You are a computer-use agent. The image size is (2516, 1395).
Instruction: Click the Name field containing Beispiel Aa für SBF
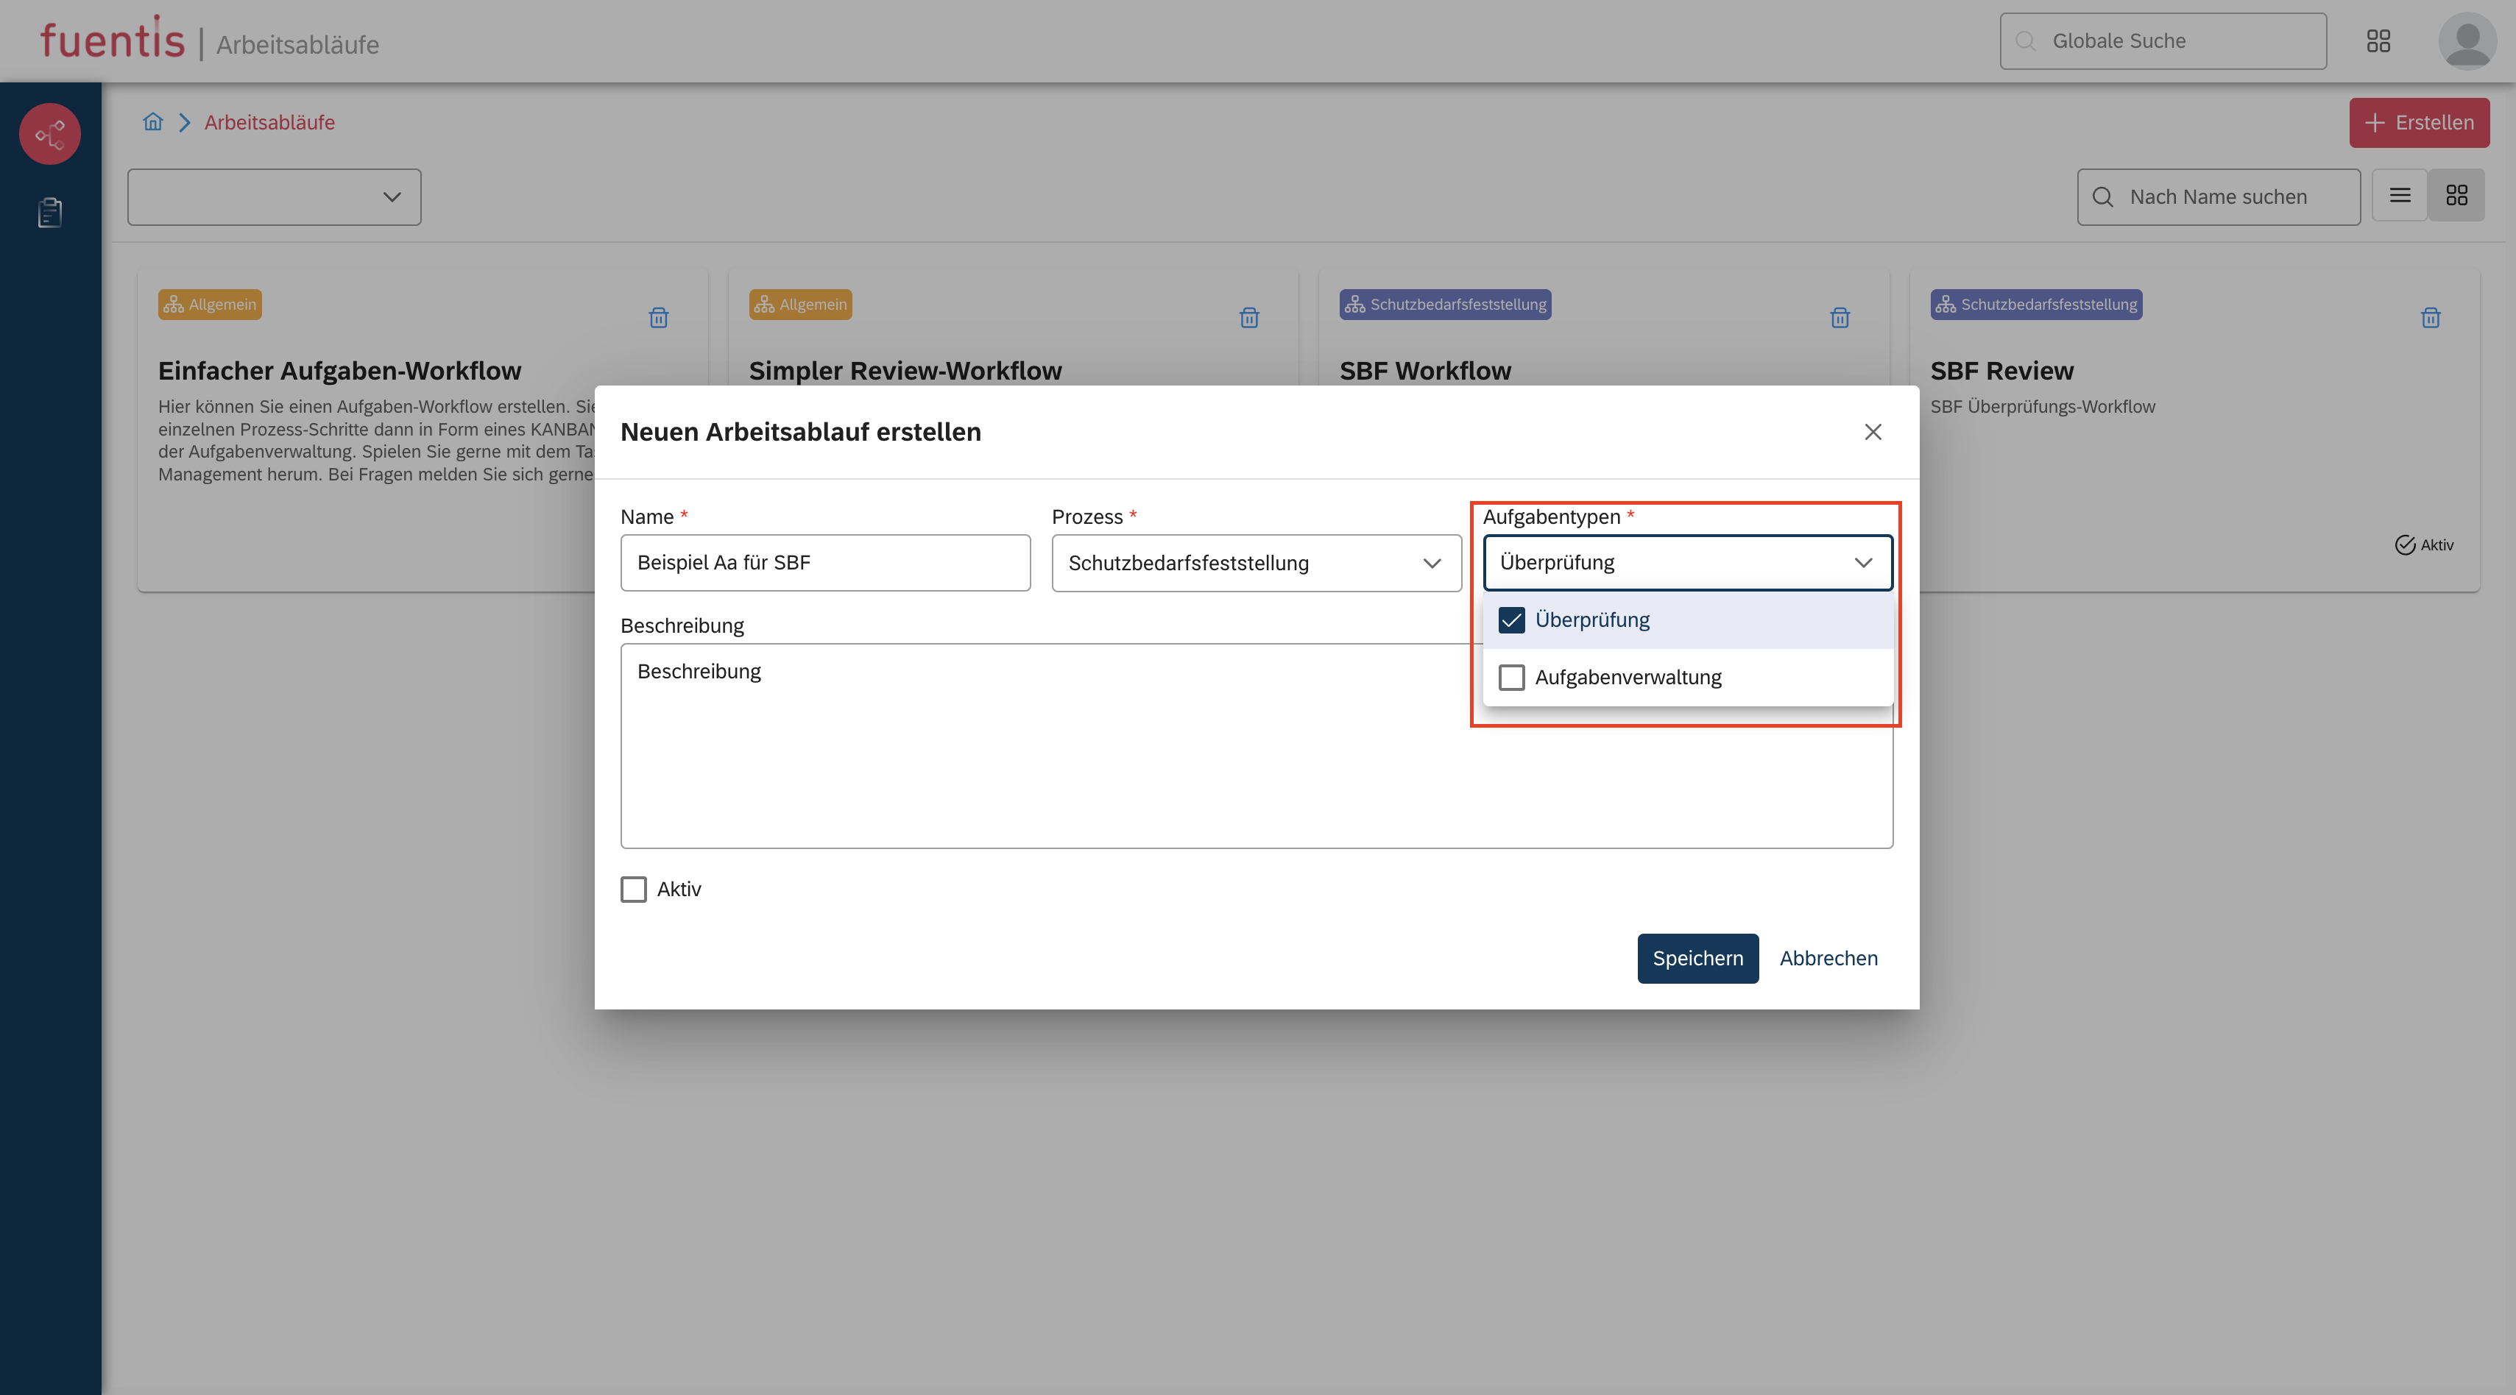click(825, 562)
